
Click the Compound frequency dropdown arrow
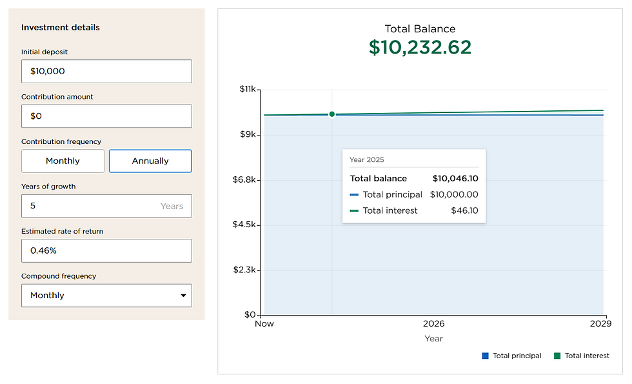[183, 296]
